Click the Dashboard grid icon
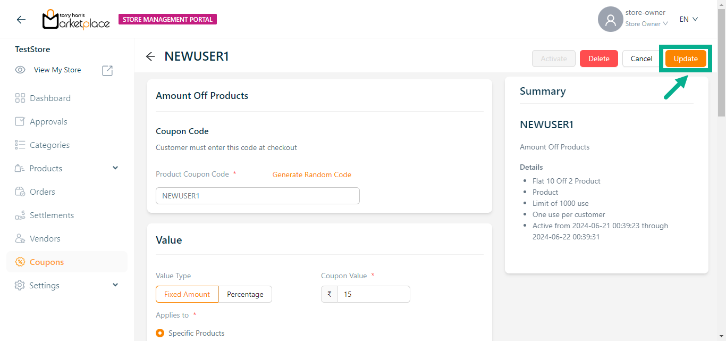 tap(20, 98)
